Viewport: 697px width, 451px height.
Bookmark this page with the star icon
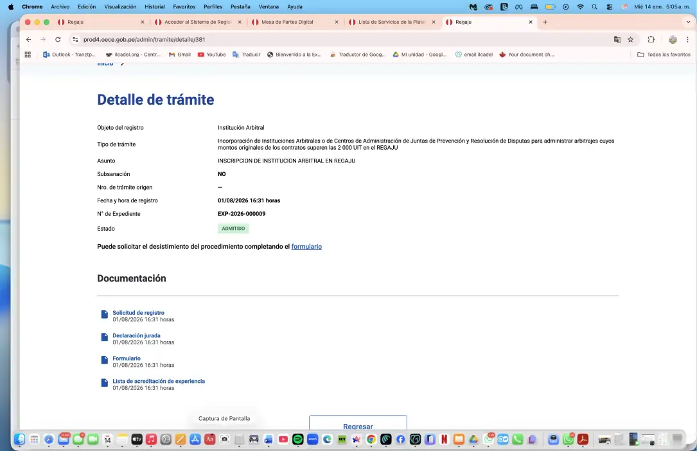click(x=631, y=39)
